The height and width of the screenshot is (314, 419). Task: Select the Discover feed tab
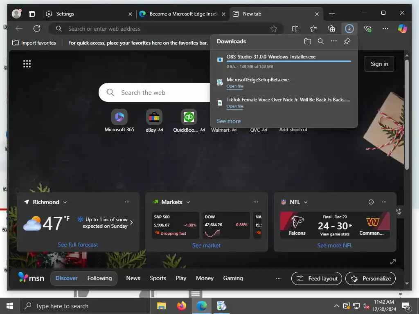point(66,278)
